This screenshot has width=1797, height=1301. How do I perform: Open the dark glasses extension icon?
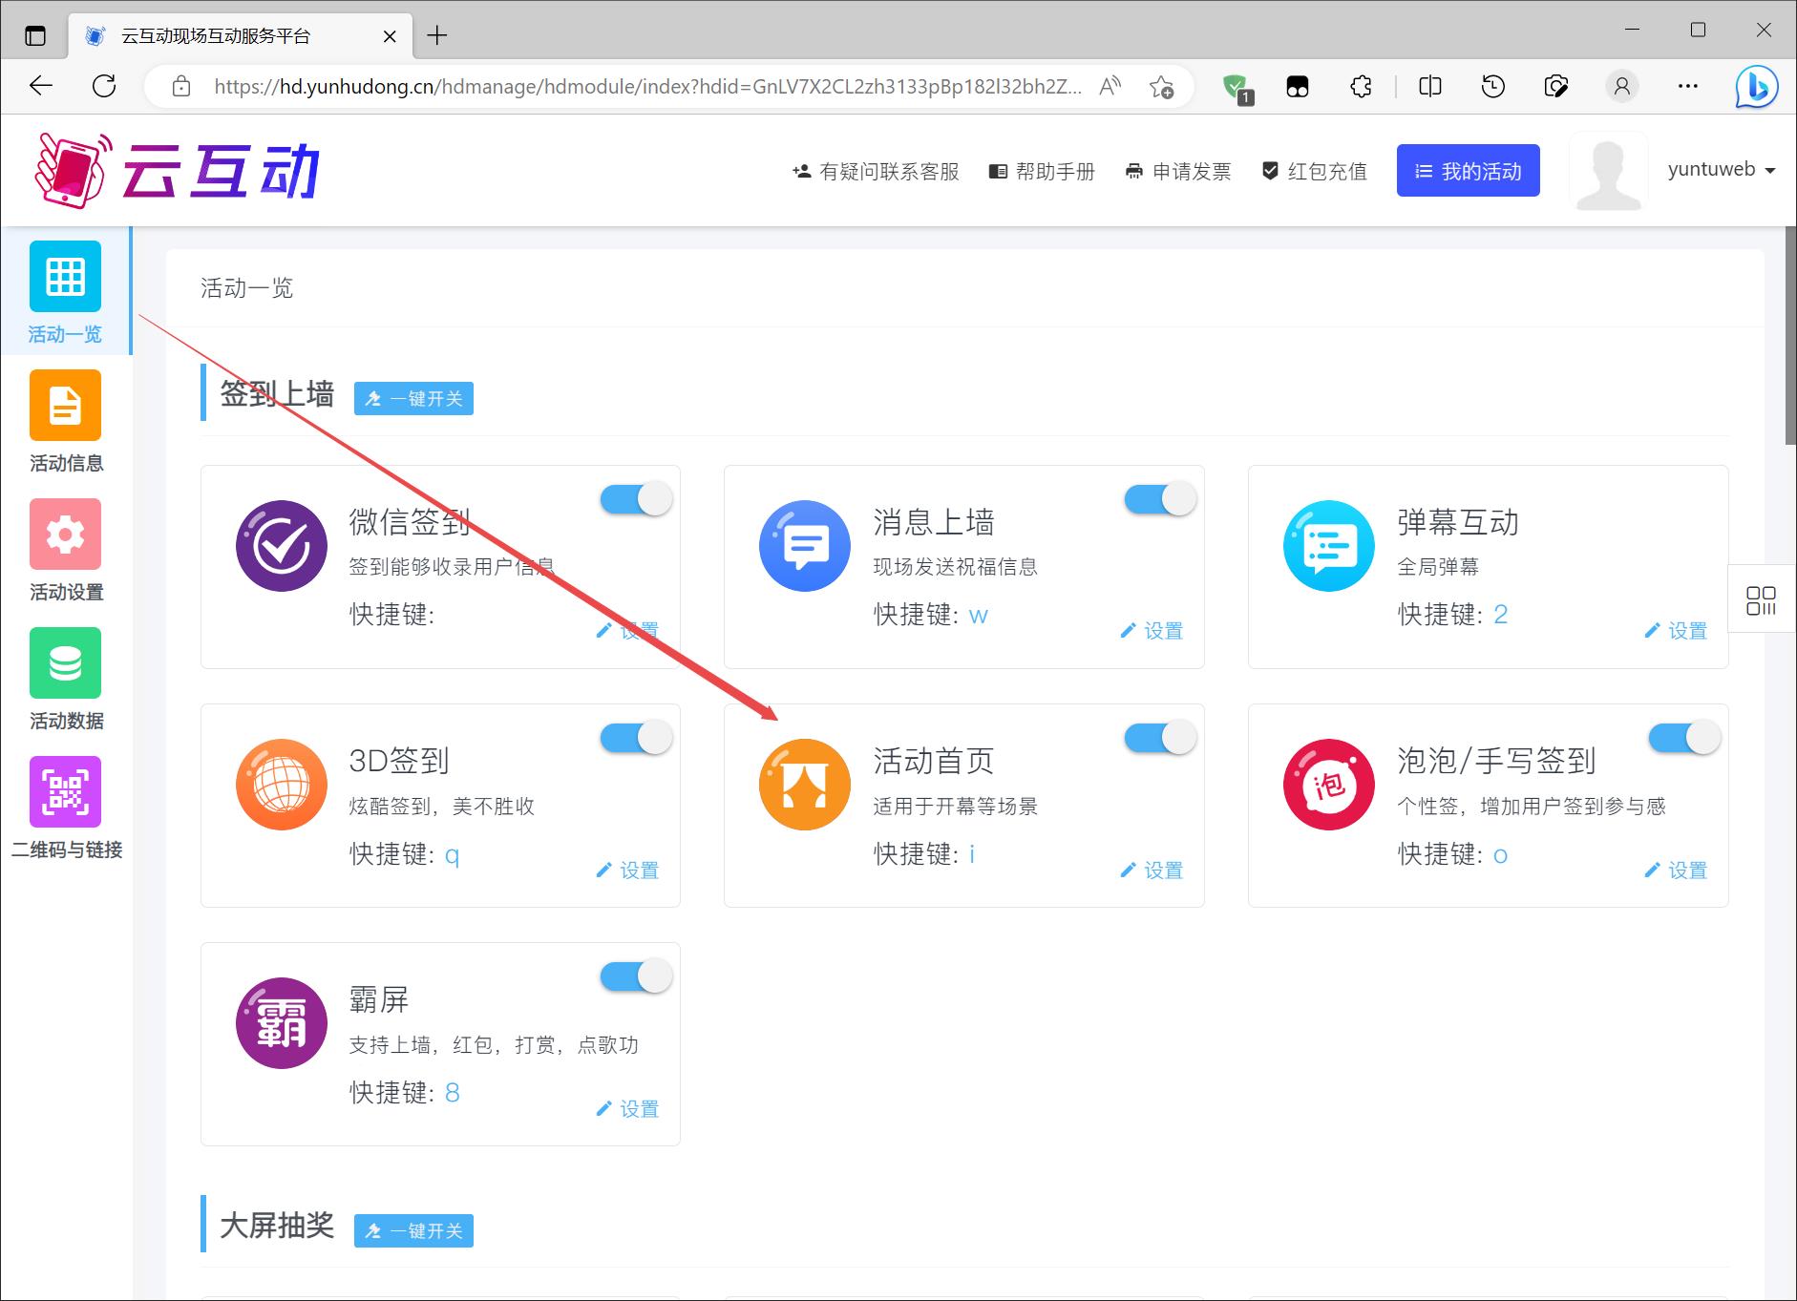tap(1298, 87)
